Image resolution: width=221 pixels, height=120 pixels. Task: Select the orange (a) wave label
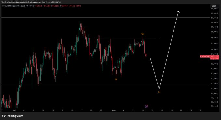pyautogui.click(x=116, y=79)
